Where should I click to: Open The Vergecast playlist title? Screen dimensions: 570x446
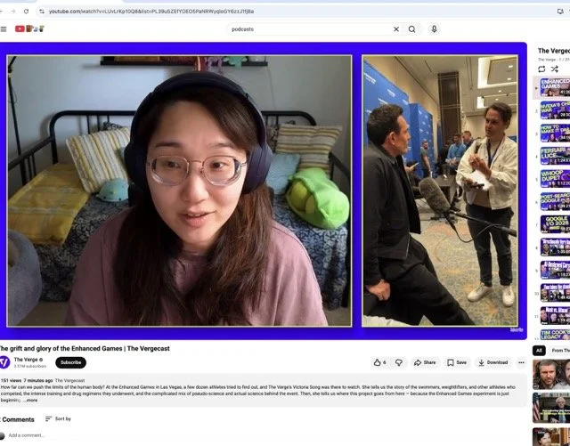(554, 51)
